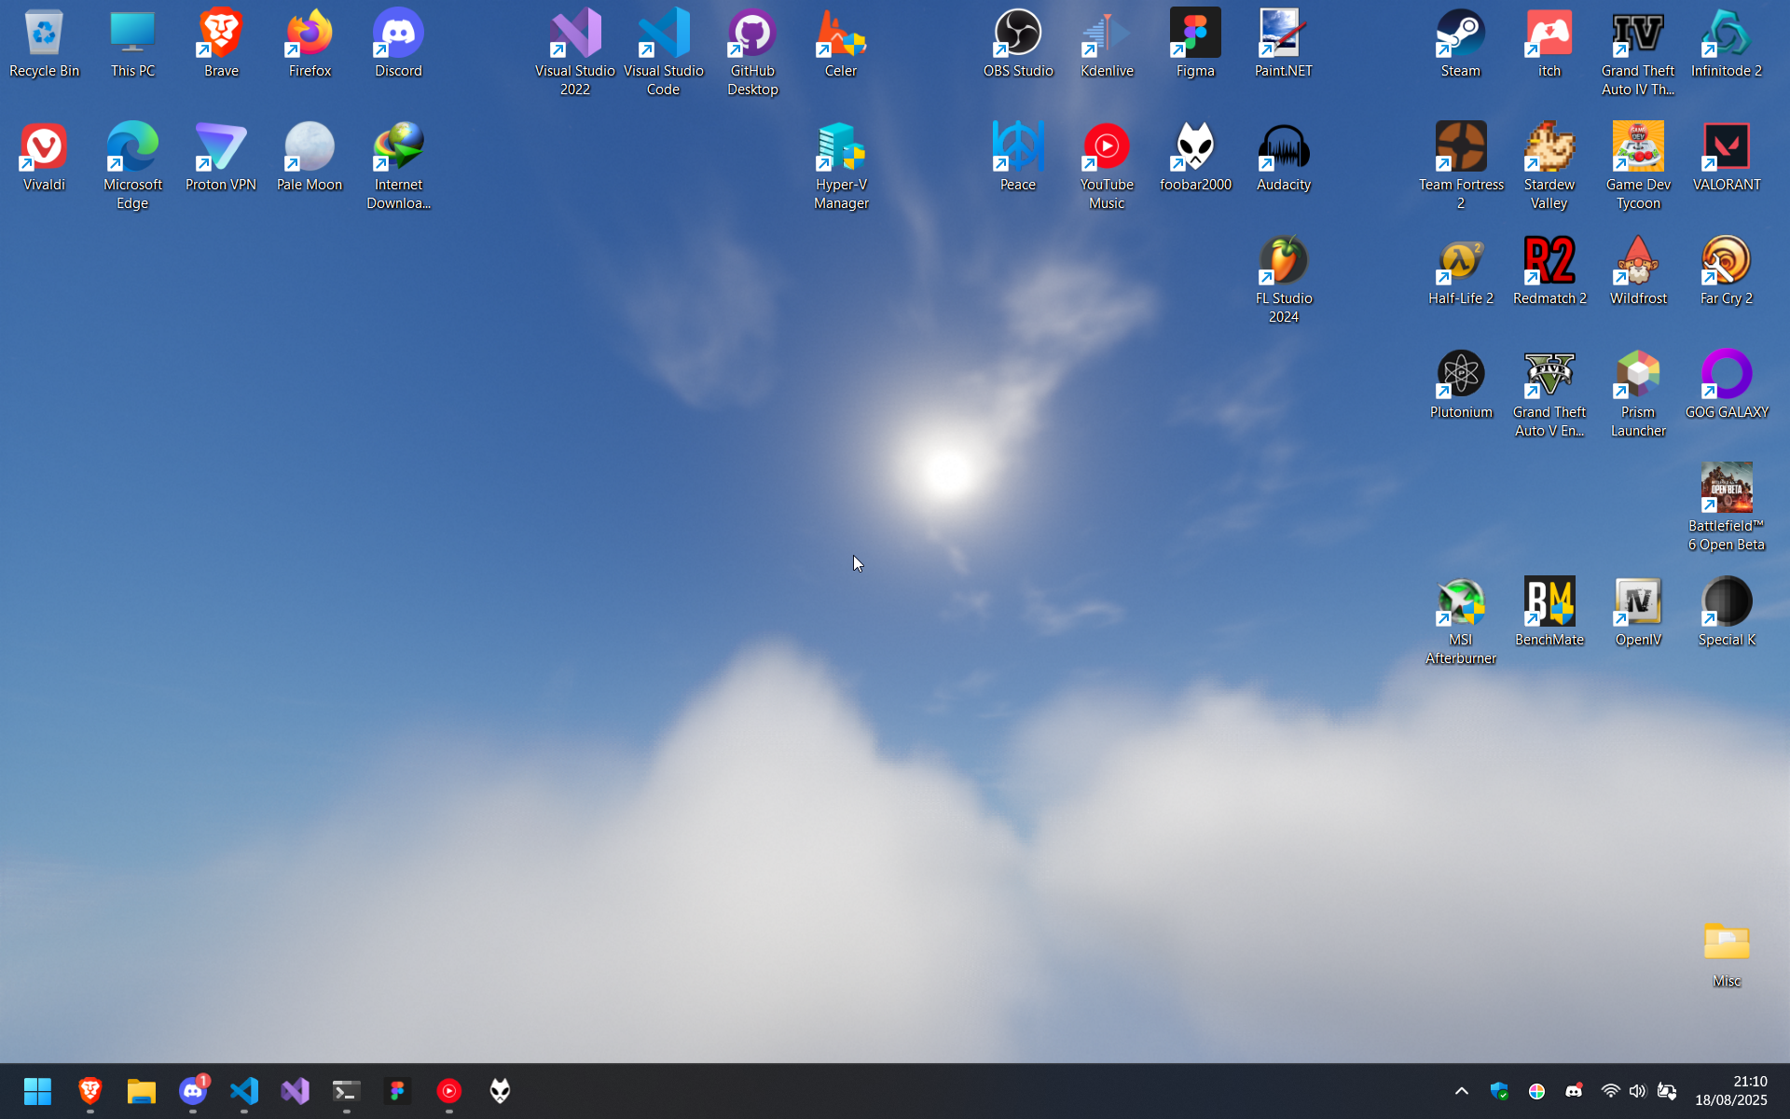Image resolution: width=1790 pixels, height=1119 pixels.
Task: Select the Internet Download Manager shortcut
Action: coord(398,166)
